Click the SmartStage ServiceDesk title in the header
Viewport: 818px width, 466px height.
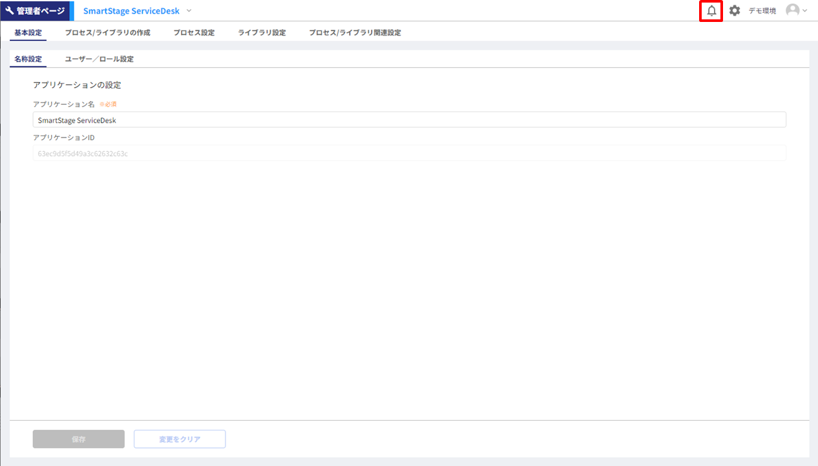(131, 11)
